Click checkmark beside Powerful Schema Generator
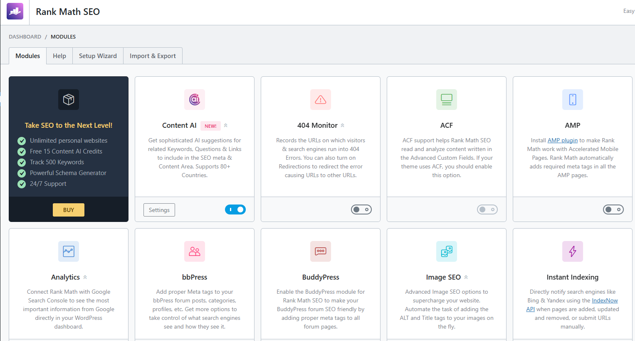The image size is (635, 341). pyautogui.click(x=22, y=173)
